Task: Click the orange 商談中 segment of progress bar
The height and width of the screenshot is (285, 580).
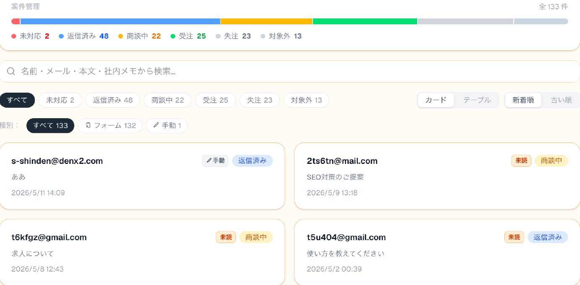Action: coord(266,21)
